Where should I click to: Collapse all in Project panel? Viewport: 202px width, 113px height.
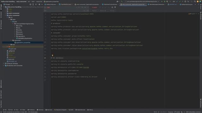[36, 4]
